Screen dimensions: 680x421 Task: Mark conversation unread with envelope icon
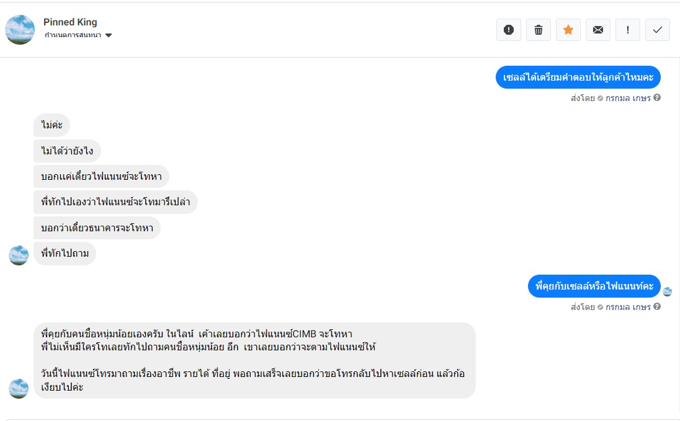point(598,30)
